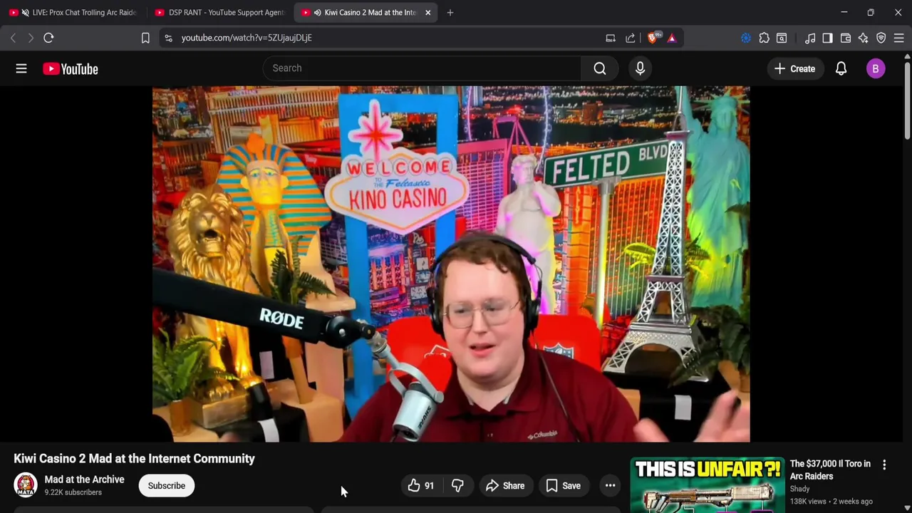View site settings icon in address bar
912x513 pixels.
point(168,38)
